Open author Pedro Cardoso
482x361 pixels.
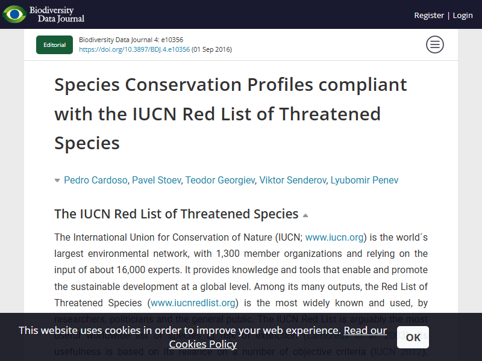(x=96, y=180)
